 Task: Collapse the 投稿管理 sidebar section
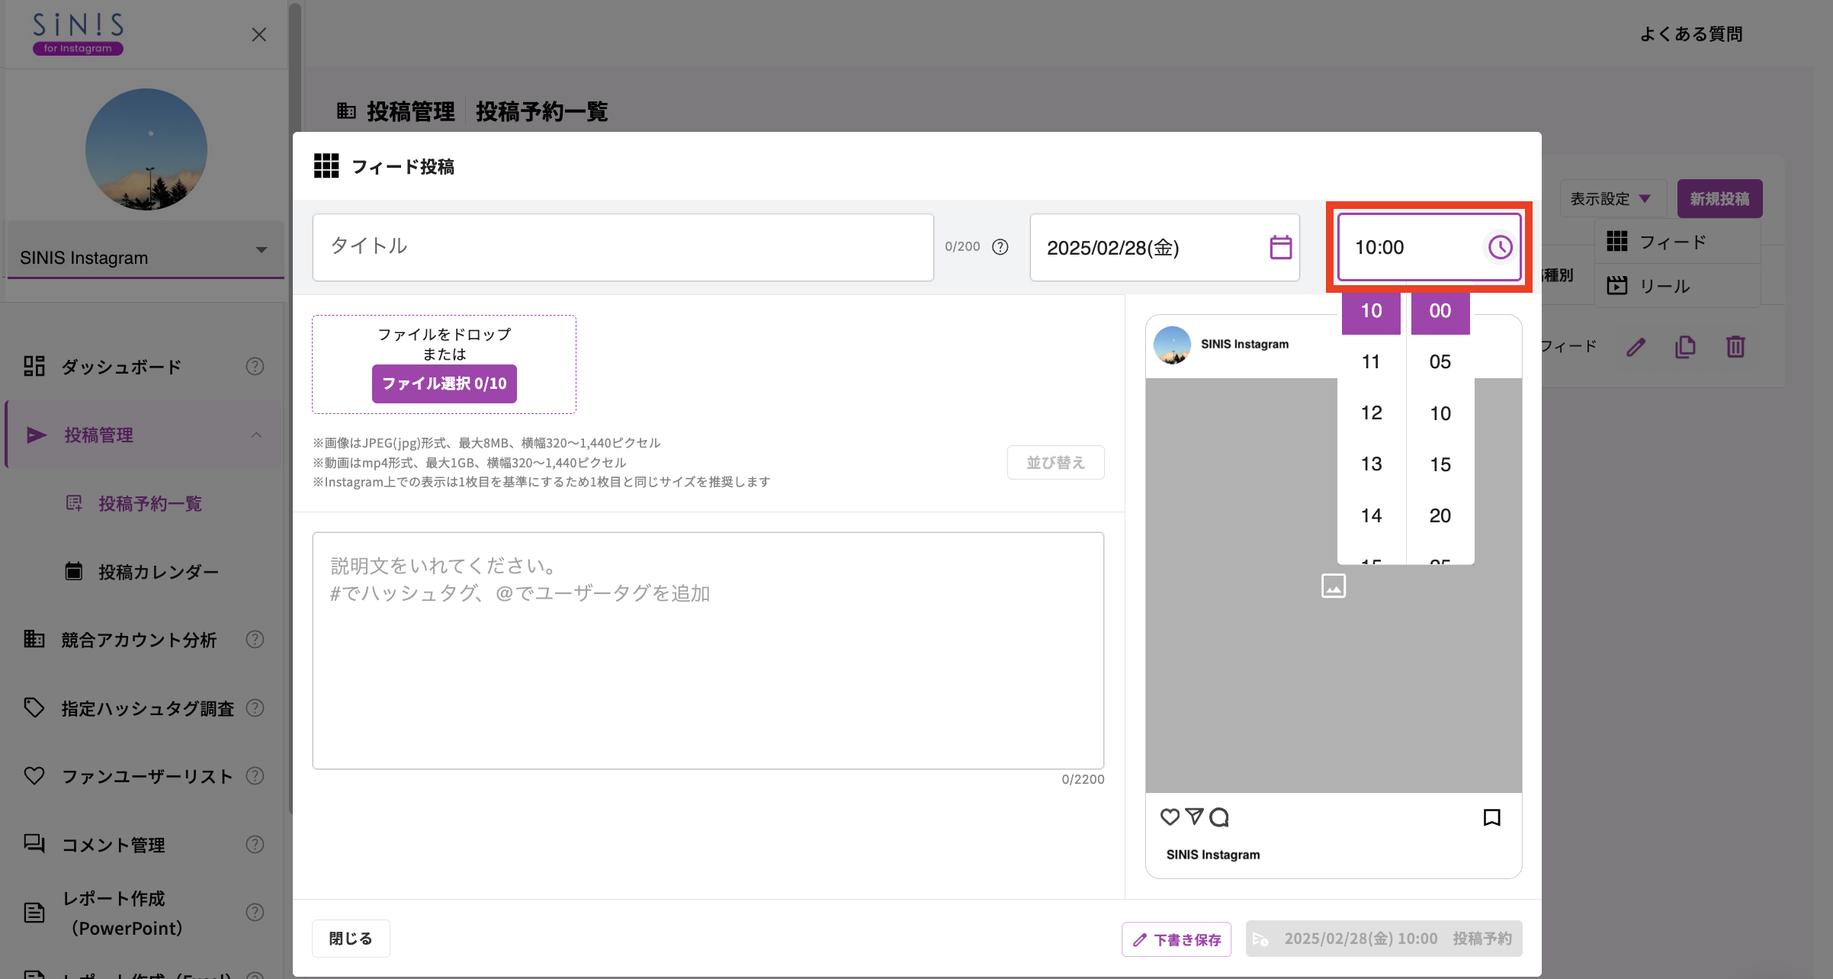(256, 435)
